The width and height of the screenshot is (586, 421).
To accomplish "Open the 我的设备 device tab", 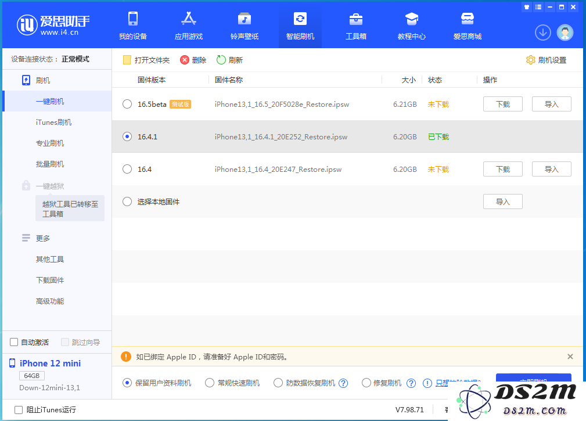I will (x=132, y=26).
